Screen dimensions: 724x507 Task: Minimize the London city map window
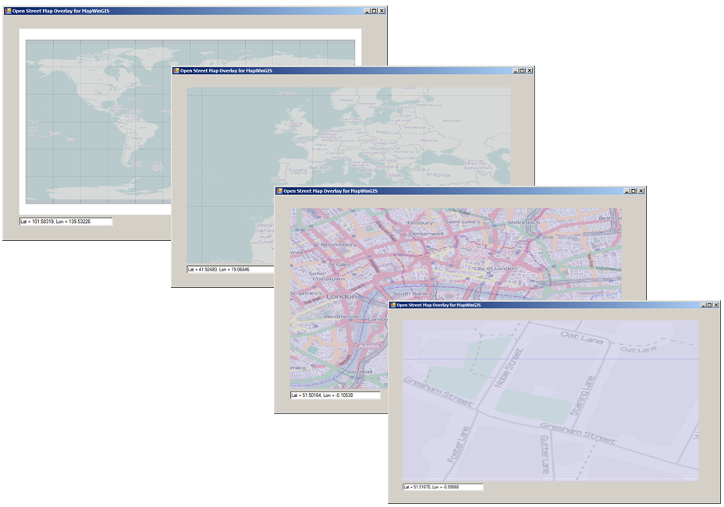(x=627, y=190)
